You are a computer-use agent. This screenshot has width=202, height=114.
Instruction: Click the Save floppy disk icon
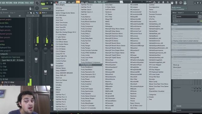coord(172,3)
